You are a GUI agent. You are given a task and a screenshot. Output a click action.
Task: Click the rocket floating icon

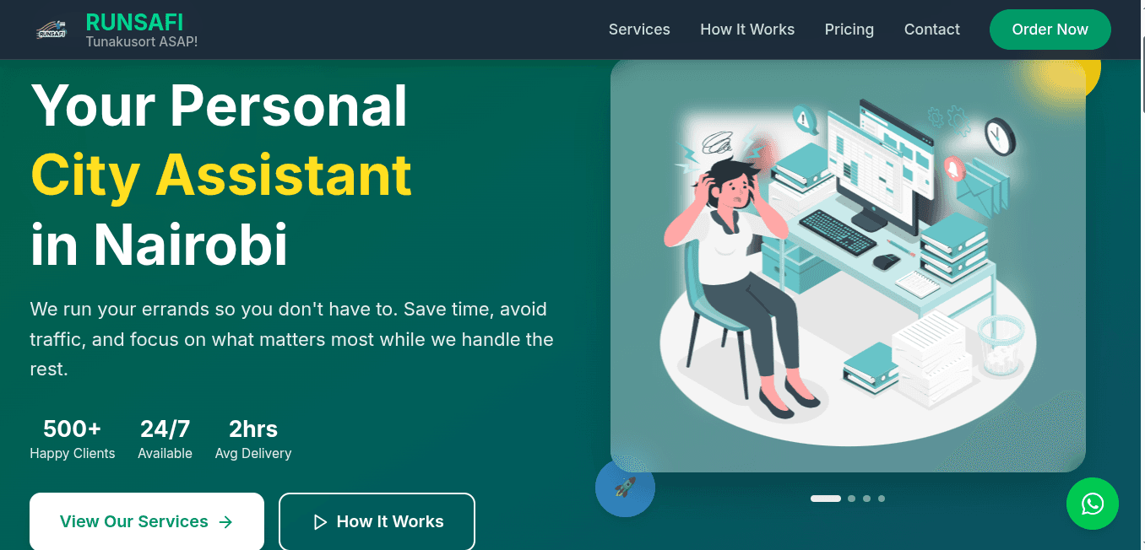(x=625, y=487)
